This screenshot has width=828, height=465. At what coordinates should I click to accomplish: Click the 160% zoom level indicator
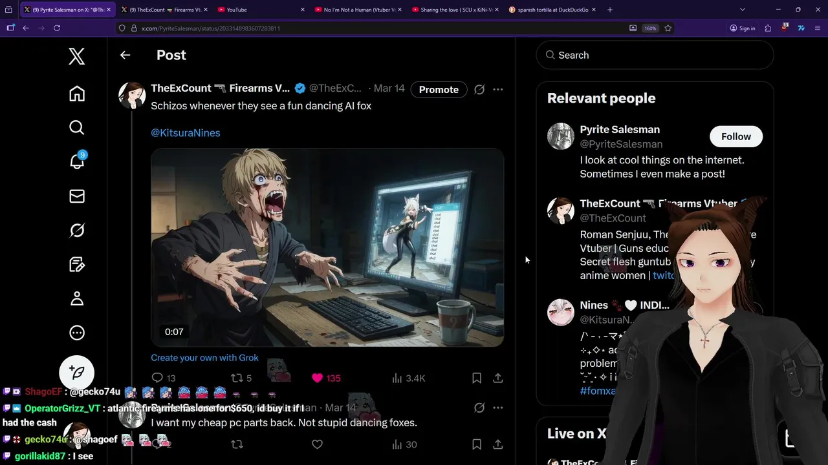650,28
